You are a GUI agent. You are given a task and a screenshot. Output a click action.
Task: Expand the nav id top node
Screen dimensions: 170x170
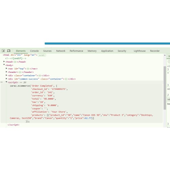point(6,68)
